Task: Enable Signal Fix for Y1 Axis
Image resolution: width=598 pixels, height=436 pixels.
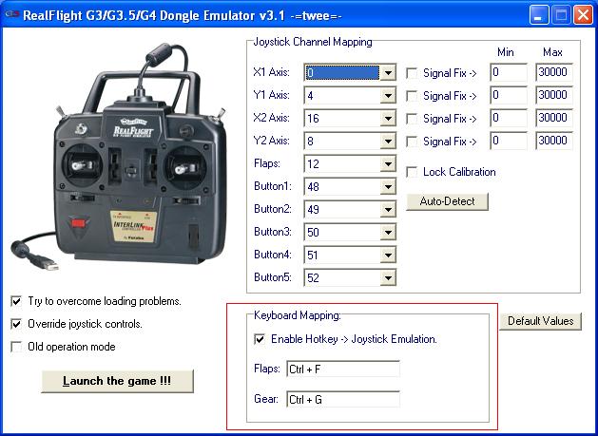Action: pos(412,96)
